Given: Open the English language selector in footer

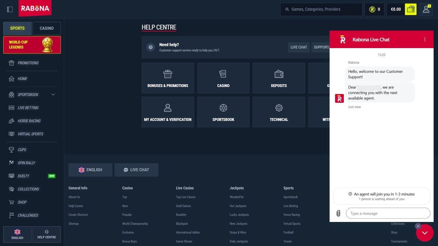Looking at the screenshot, I should [x=91, y=170].
